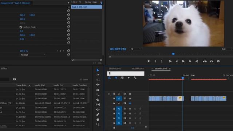The height and width of the screenshot is (131, 233).
Task: Open the Effects panel tab
Action: tap(4, 68)
